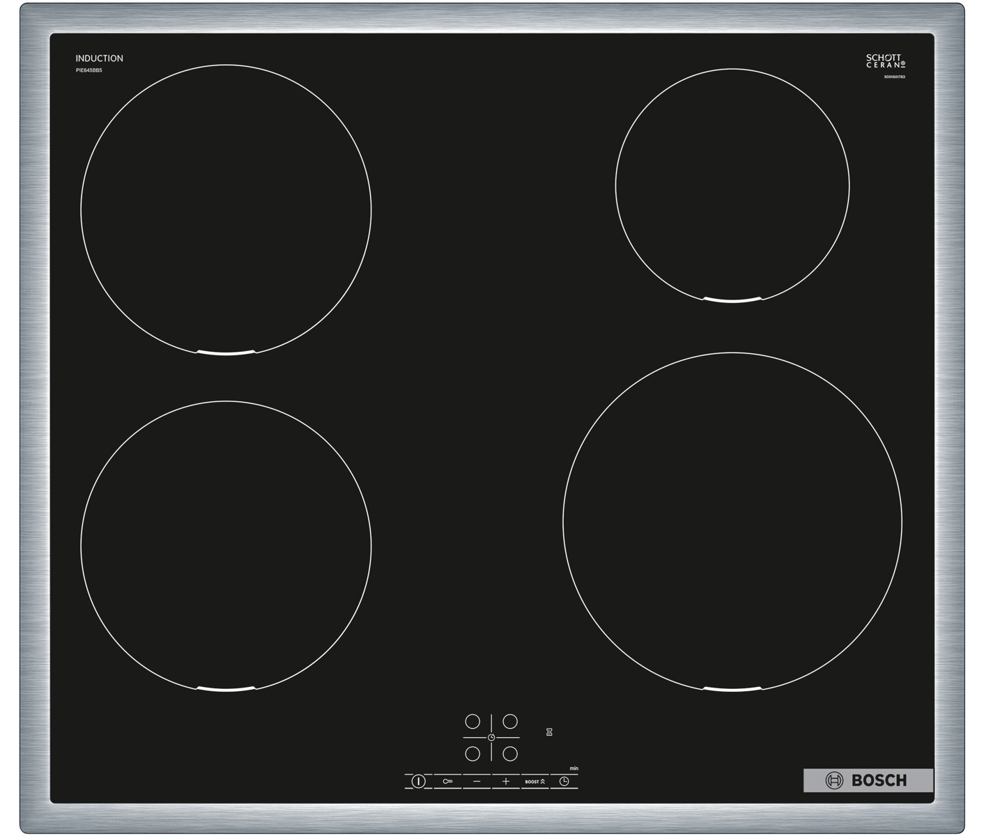Tap the key-shaped childproof lock symbol
This screenshot has width=984, height=836.
coord(447,782)
